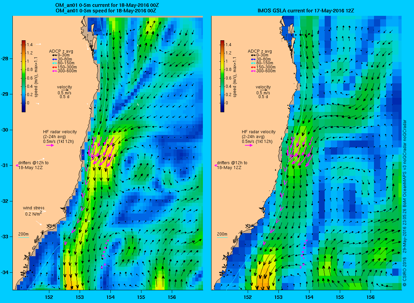414x303 pixels.
Task: Click magenta HF radar arrow in right panel
Action: pos(249,145)
